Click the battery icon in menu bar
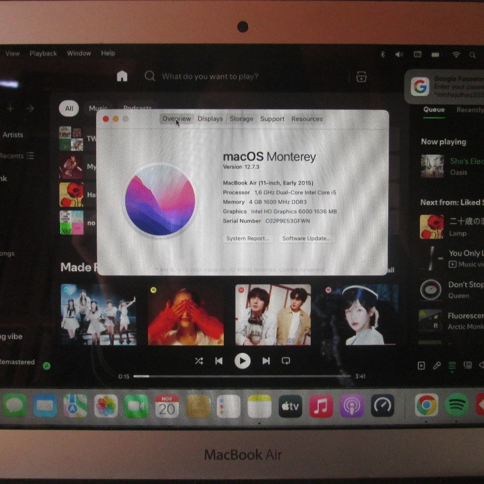Image resolution: width=484 pixels, height=484 pixels. pos(435,55)
